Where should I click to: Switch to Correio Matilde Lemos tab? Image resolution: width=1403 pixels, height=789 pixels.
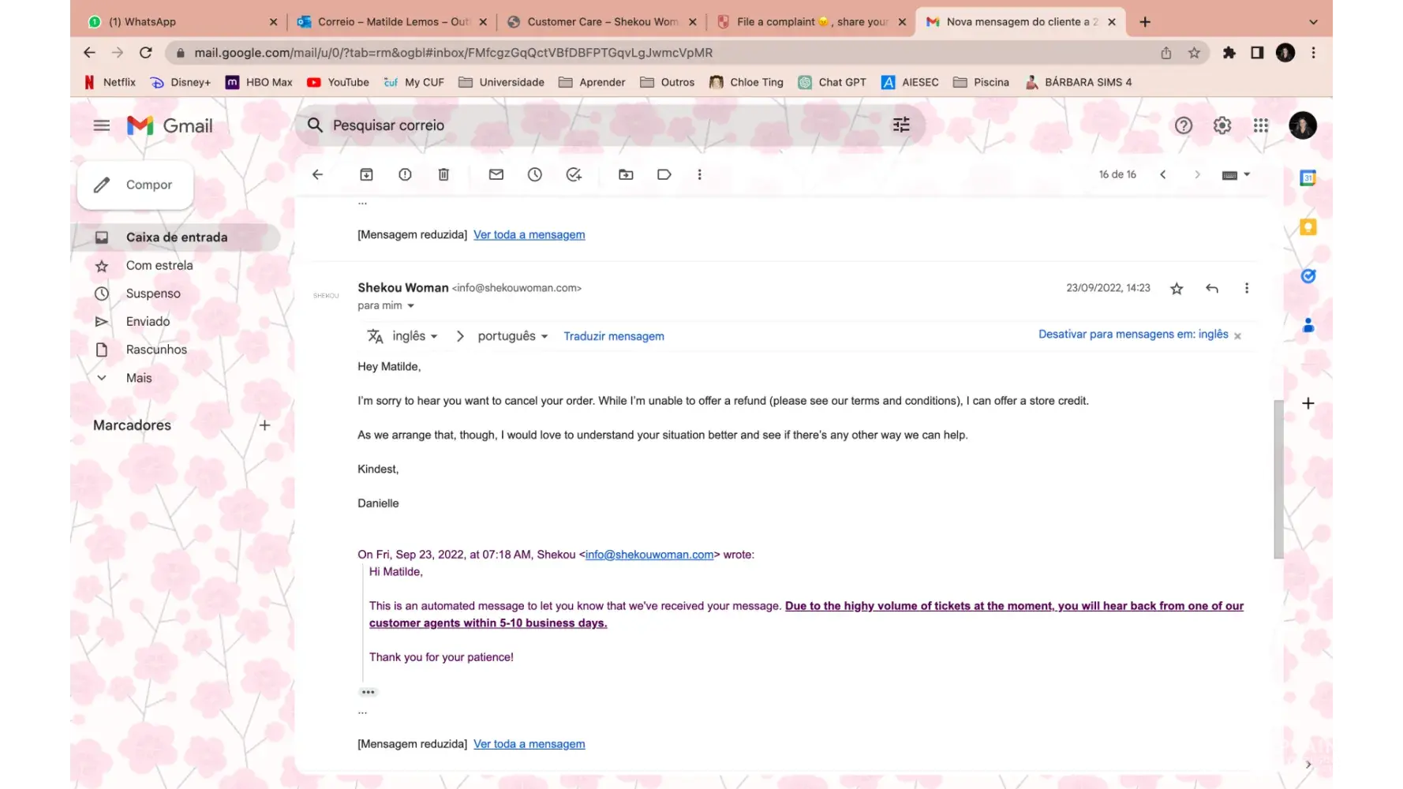(x=392, y=22)
